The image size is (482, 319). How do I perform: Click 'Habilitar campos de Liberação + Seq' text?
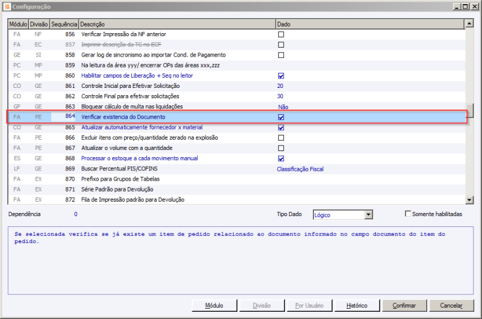(x=137, y=76)
